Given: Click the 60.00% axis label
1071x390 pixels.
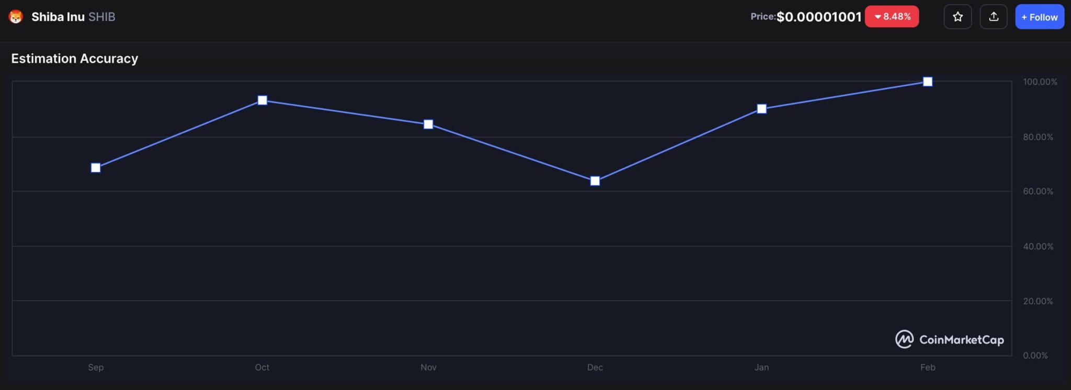Looking at the screenshot, I should tap(1038, 191).
